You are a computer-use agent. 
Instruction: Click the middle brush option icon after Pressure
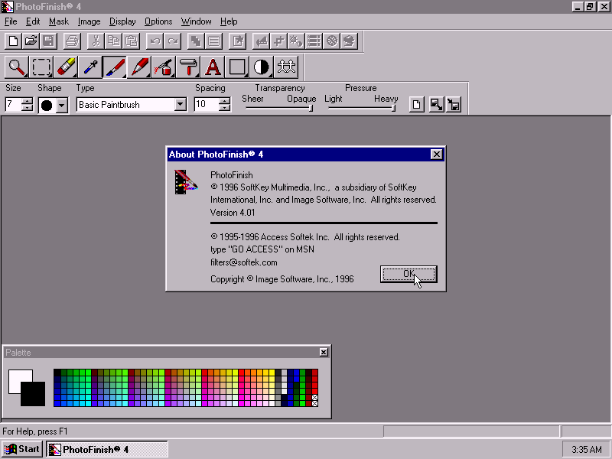pos(436,105)
